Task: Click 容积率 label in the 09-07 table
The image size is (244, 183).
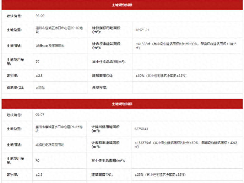Action: [13, 174]
